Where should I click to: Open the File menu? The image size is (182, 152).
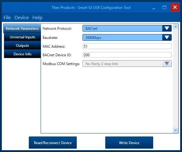(x=7, y=18)
